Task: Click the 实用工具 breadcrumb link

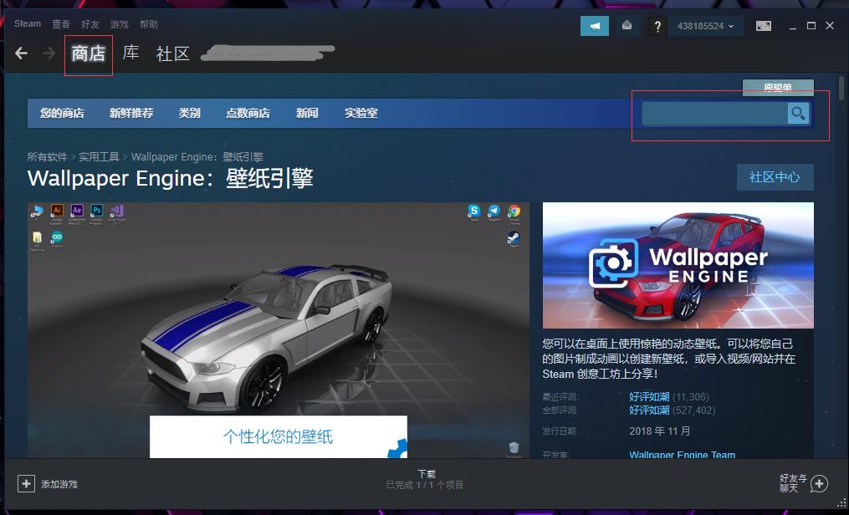Action: 99,157
